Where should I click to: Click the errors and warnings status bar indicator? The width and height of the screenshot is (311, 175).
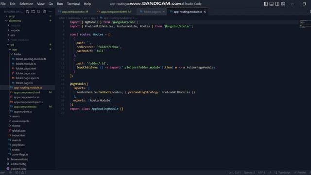tap(21, 173)
